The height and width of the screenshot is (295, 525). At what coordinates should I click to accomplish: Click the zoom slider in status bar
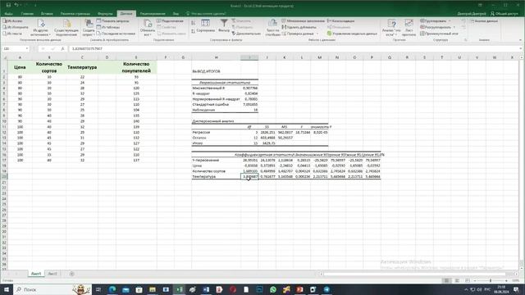click(491, 280)
